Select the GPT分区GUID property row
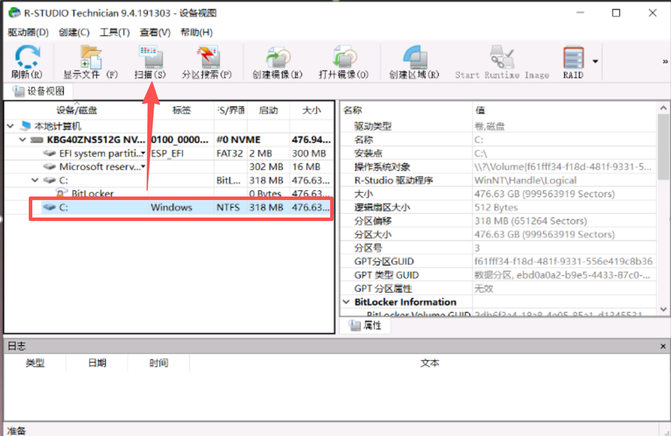 pos(499,262)
